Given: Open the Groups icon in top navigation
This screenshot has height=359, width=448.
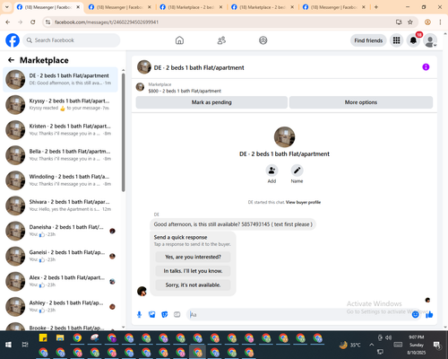Looking at the screenshot, I should coord(263,40).
